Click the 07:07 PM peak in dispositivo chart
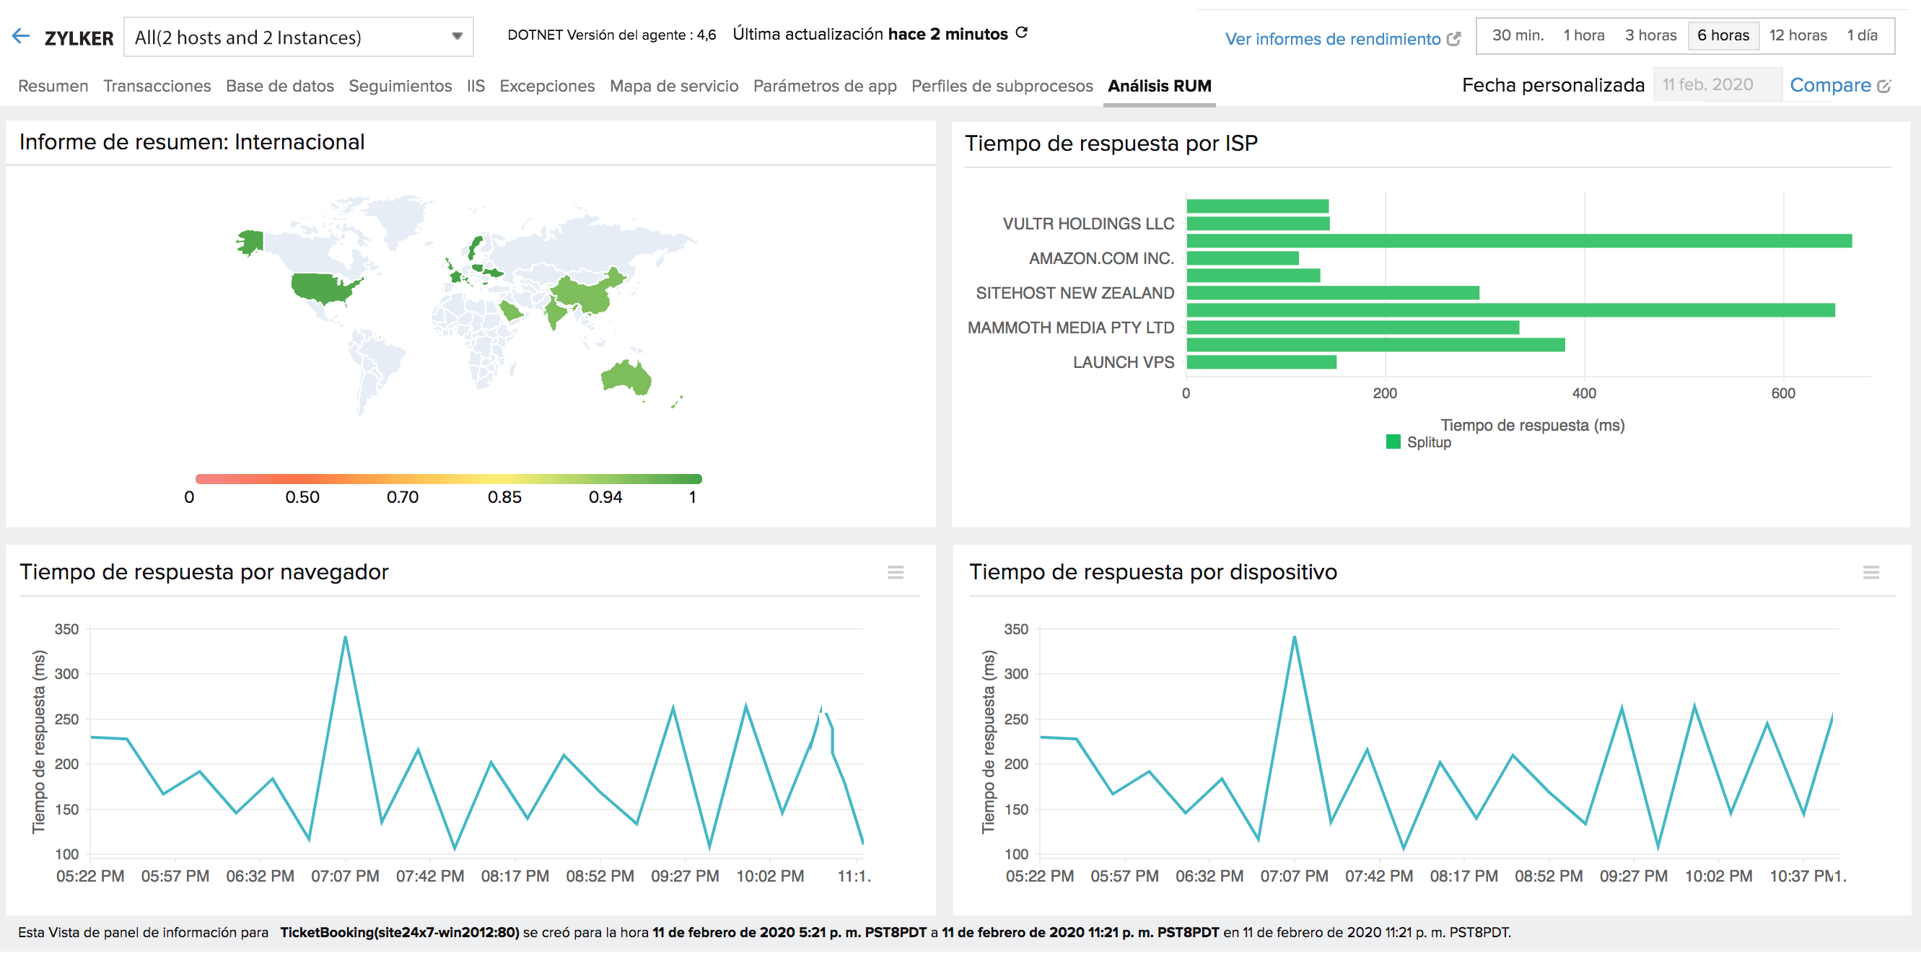The width and height of the screenshot is (1921, 961). click(1295, 636)
